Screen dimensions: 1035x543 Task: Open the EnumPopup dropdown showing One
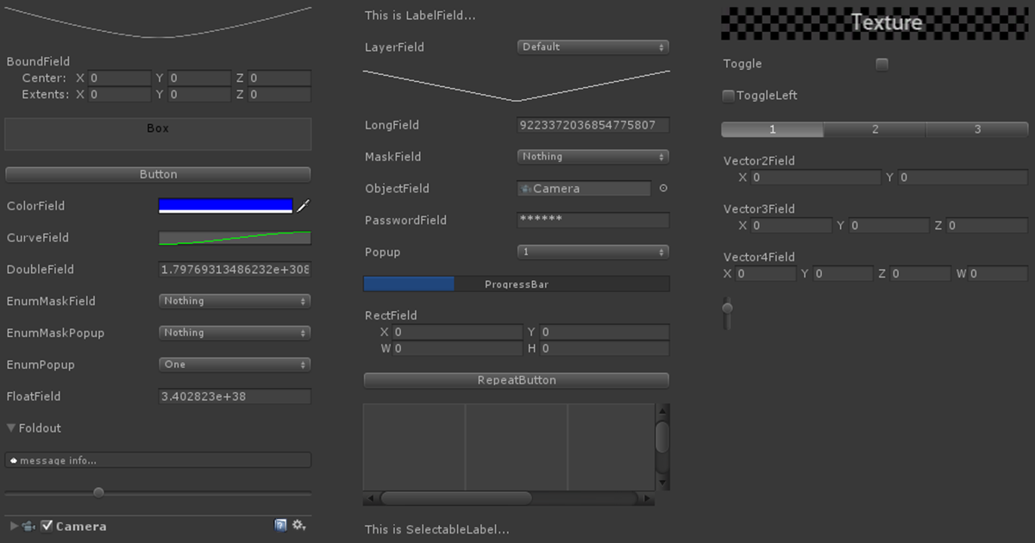pos(235,365)
